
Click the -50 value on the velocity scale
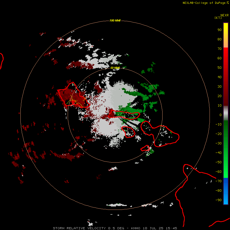coord(218,162)
